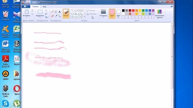Pick the Right triangle shape

point(81,14)
